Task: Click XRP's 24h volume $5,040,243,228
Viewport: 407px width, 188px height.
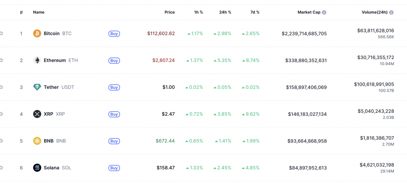Action: point(376,111)
